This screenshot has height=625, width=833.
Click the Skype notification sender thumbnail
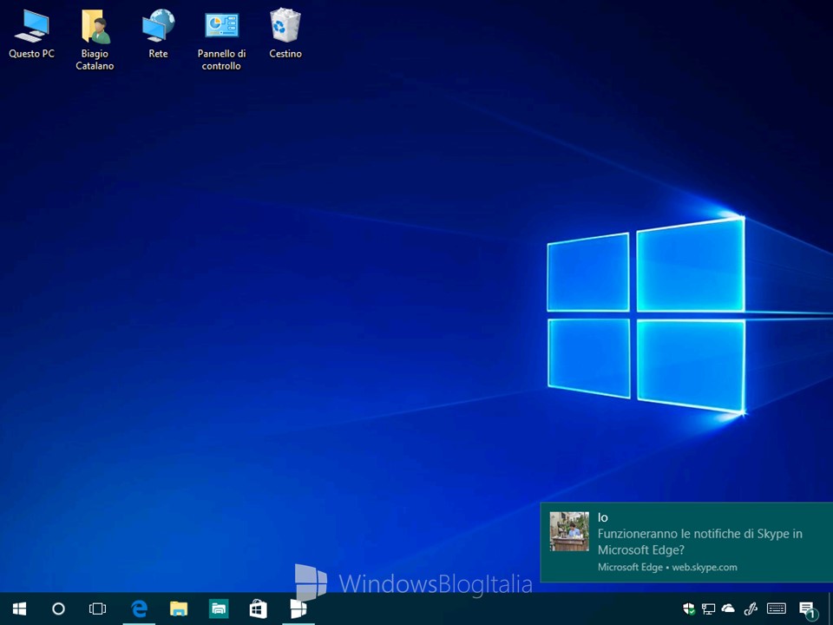click(569, 531)
